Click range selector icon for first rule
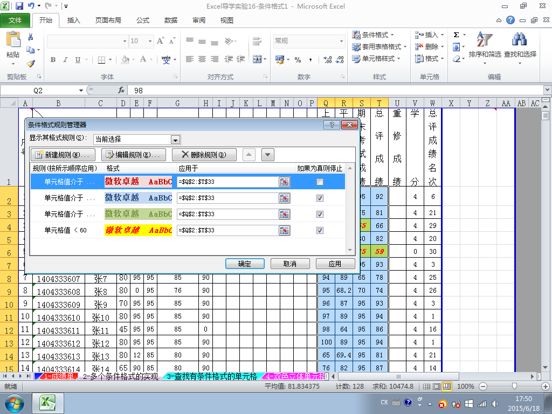 (284, 182)
